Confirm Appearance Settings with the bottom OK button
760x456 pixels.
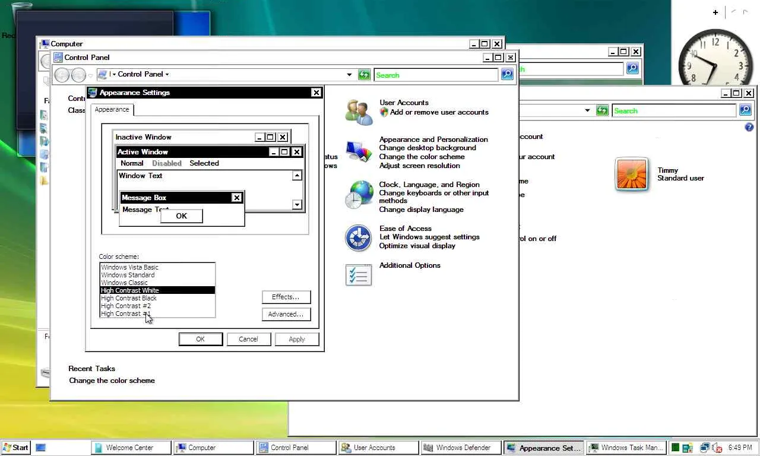(201, 339)
